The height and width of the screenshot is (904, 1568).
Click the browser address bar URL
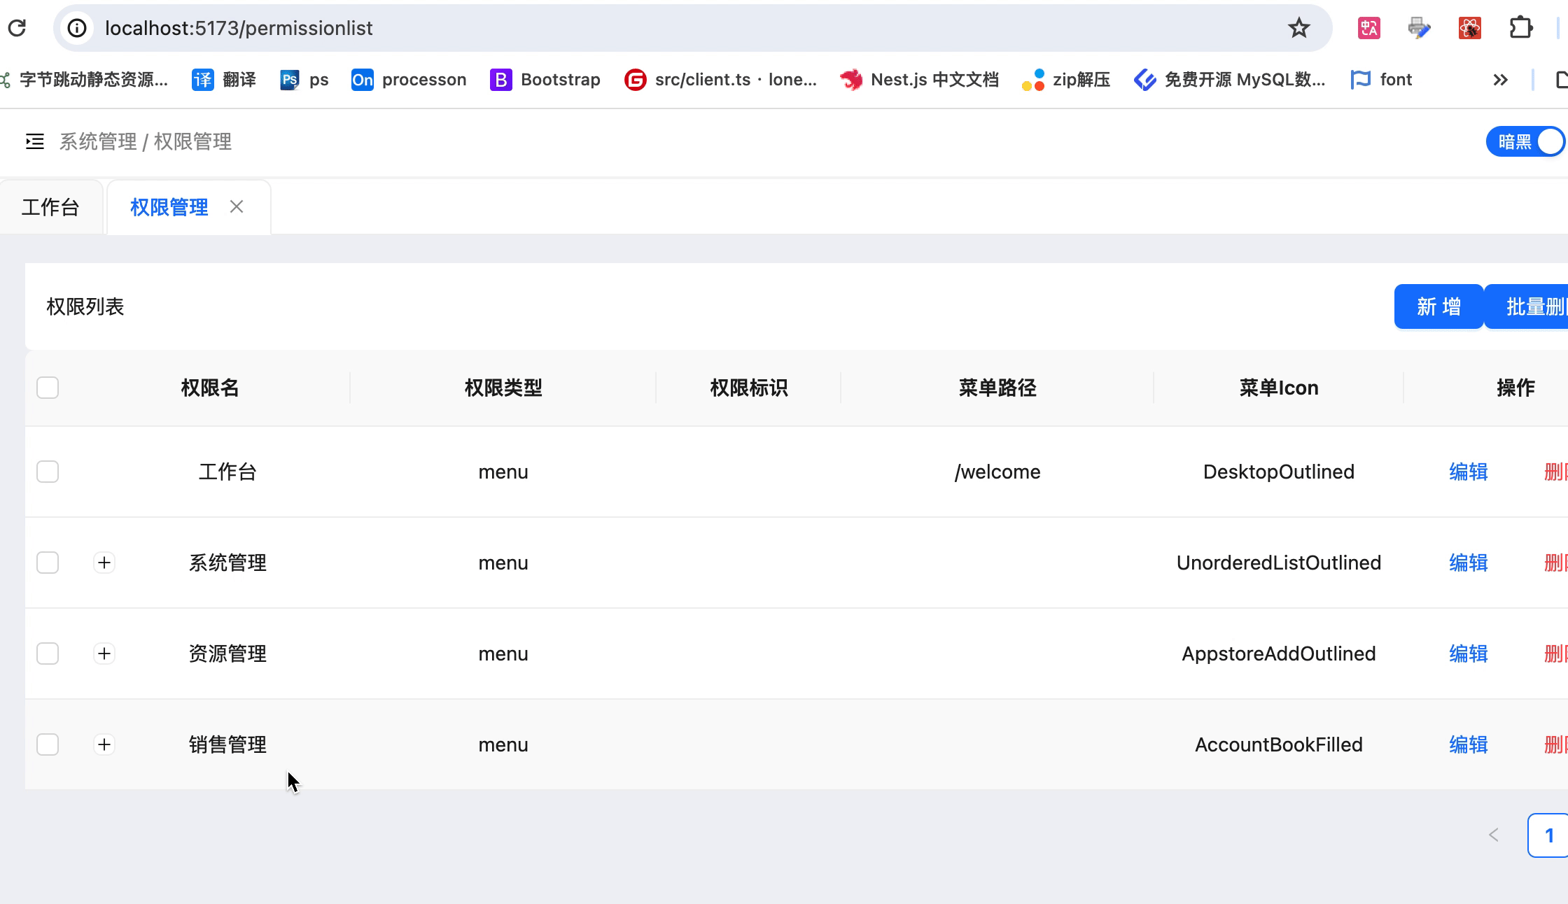(x=239, y=28)
